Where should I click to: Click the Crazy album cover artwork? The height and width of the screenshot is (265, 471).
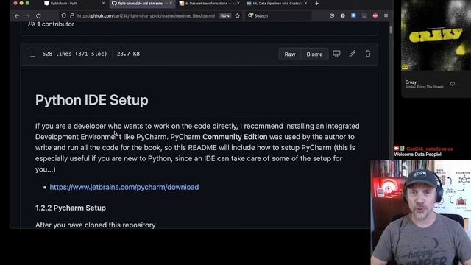point(436,35)
